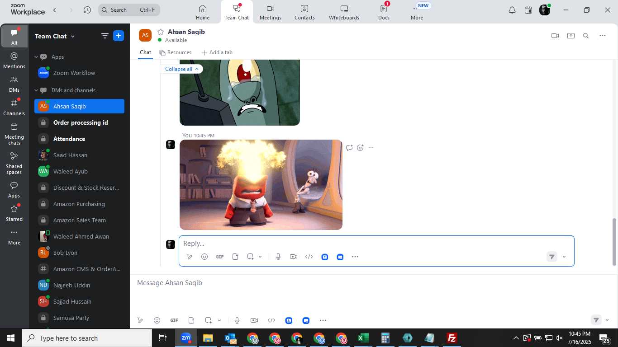Click the share screen icon in the chat header
Viewport: 618px width, 347px height.
(571, 36)
